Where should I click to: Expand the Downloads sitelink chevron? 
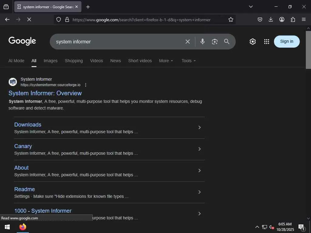(200, 127)
